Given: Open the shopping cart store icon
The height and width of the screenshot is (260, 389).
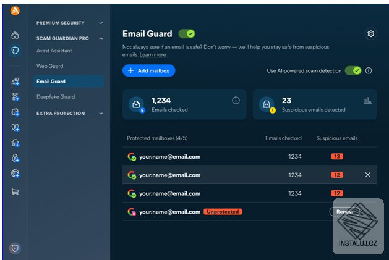Looking at the screenshot, I should tap(15, 191).
